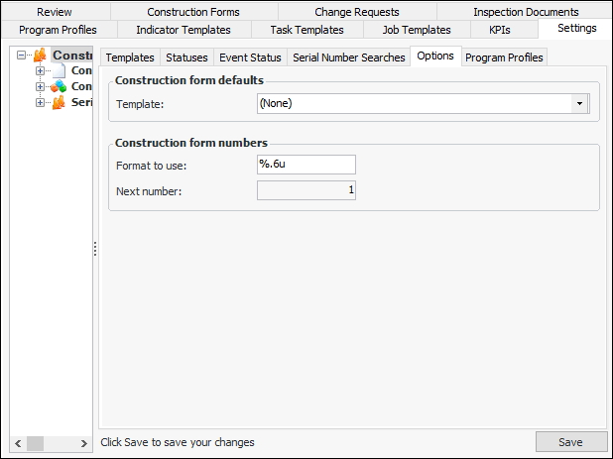Screen dimensions: 613x459
Task: Open the Statuses sub-tab
Action: coord(186,57)
